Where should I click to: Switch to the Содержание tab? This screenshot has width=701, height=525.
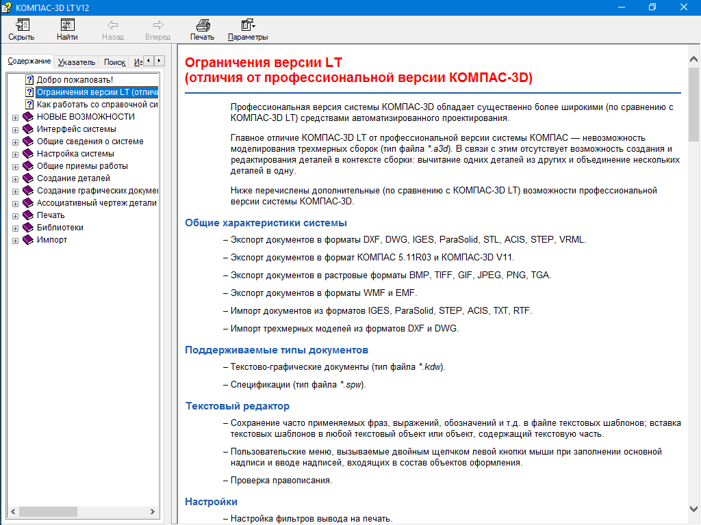(x=29, y=61)
